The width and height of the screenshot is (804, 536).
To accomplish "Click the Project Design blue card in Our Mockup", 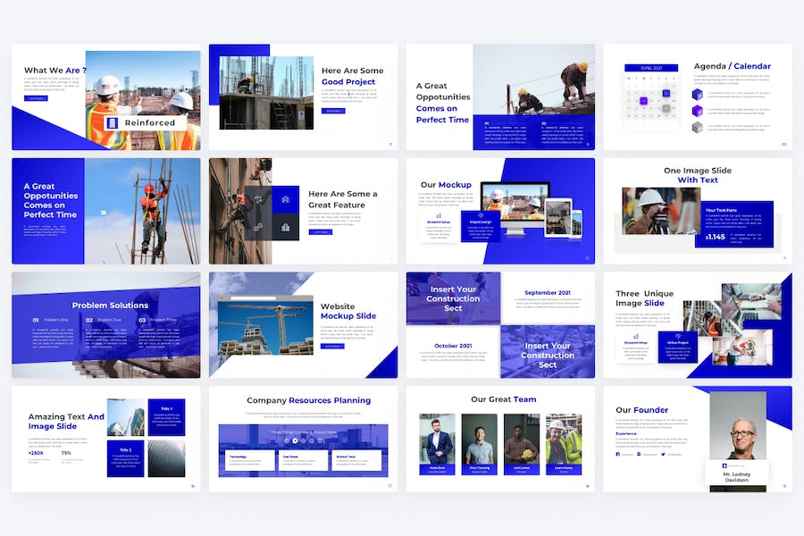I will (481, 227).
